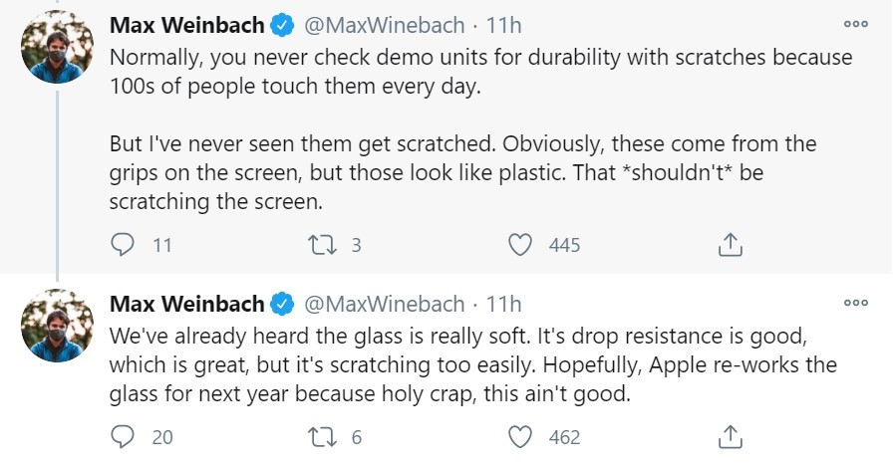Reply to the second tweet about soft glass
Screen dimensions: 893x467
123,436
